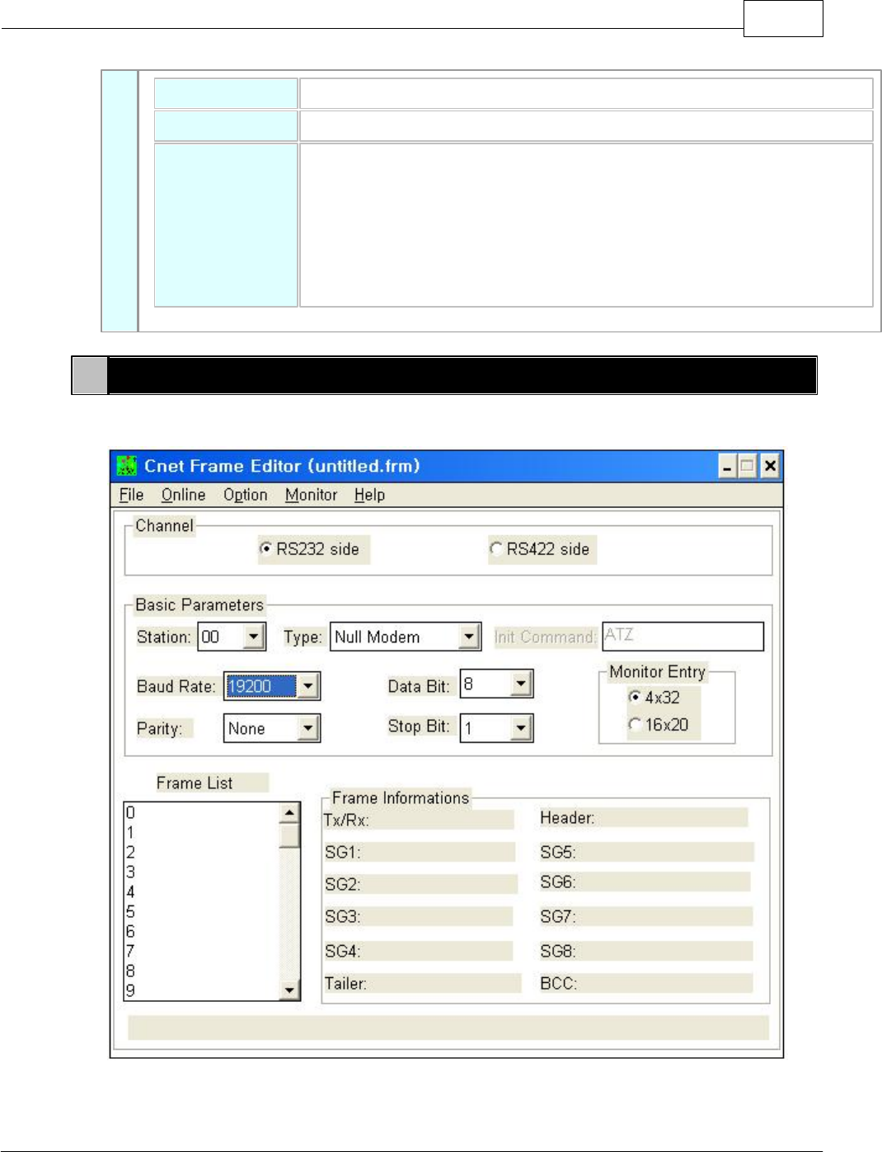Open the Monitor menu

point(311,495)
